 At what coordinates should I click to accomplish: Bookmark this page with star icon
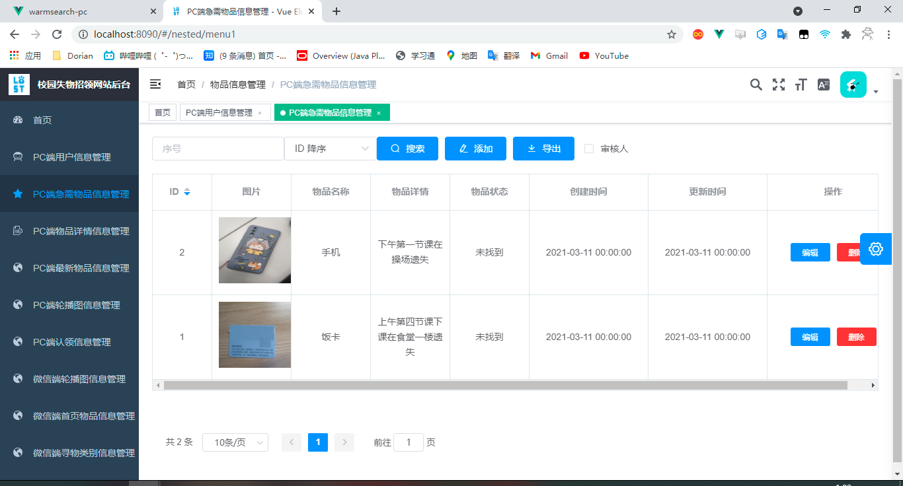(x=672, y=34)
